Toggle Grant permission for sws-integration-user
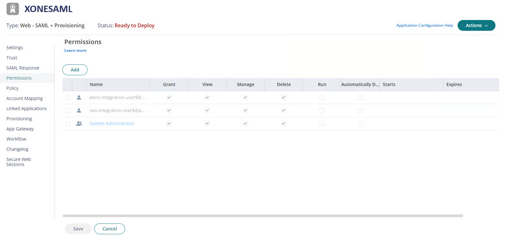This screenshot has height=239, width=505. [x=169, y=110]
